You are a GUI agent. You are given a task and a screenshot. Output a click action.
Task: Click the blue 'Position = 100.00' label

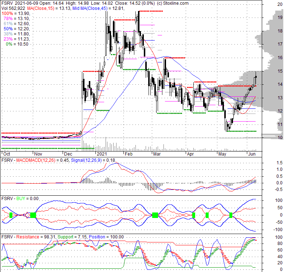coord(106,237)
